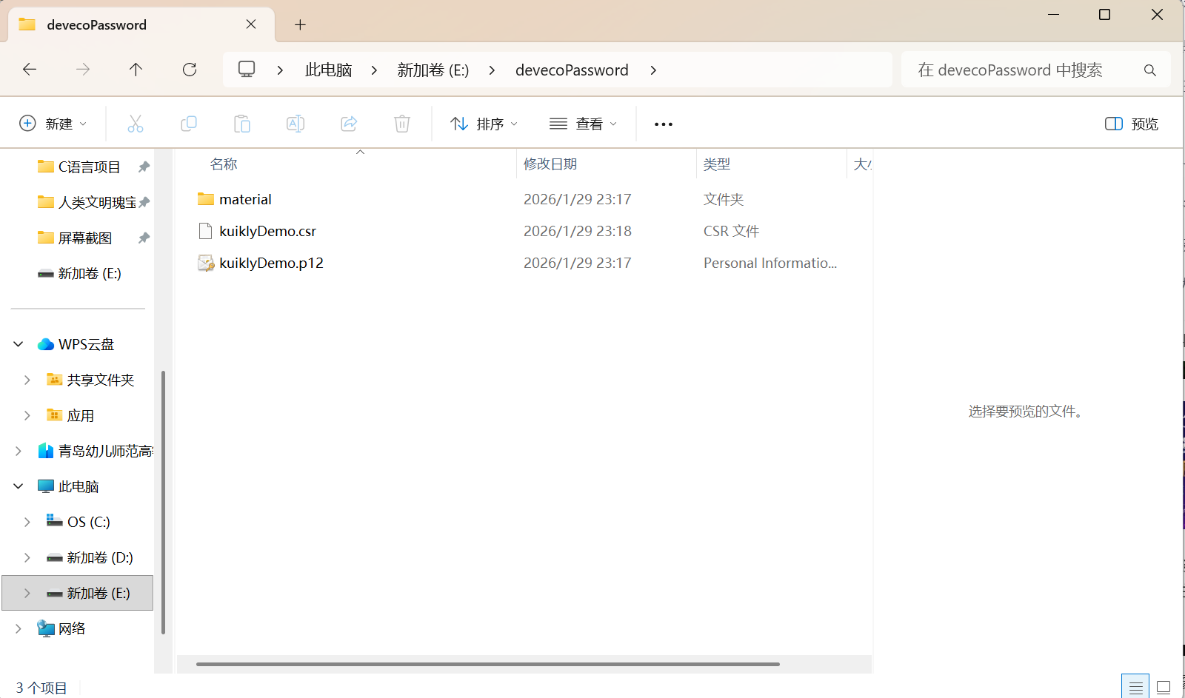Expand chevron after 此电脑 in address bar

[x=374, y=70]
